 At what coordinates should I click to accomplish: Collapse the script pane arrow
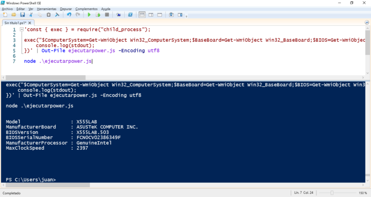pos(367,22)
